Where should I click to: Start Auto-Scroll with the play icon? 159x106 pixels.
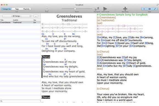coord(105,9)
